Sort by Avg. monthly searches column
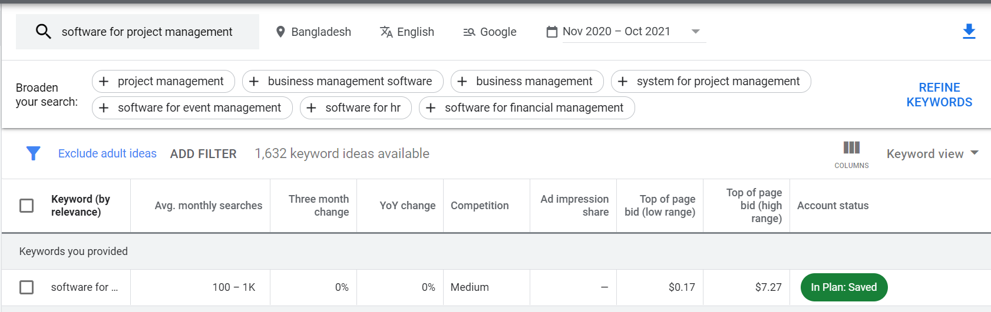This screenshot has height=312, width=991. (x=209, y=206)
